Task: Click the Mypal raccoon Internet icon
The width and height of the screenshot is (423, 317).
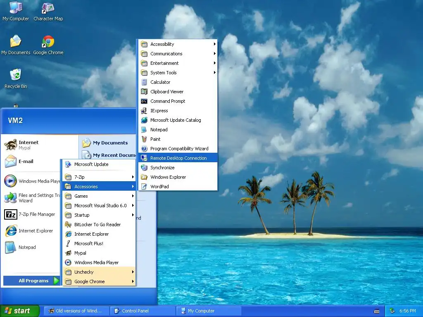Action: pos(10,145)
